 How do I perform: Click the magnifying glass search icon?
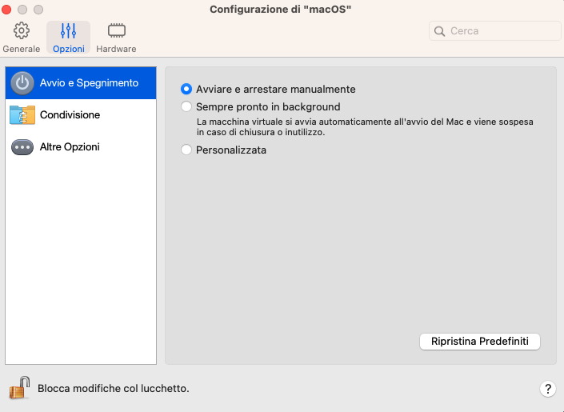440,31
